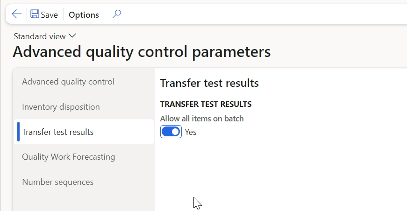Click the blue selection bar on active tab
The image size is (407, 211).
18,132
